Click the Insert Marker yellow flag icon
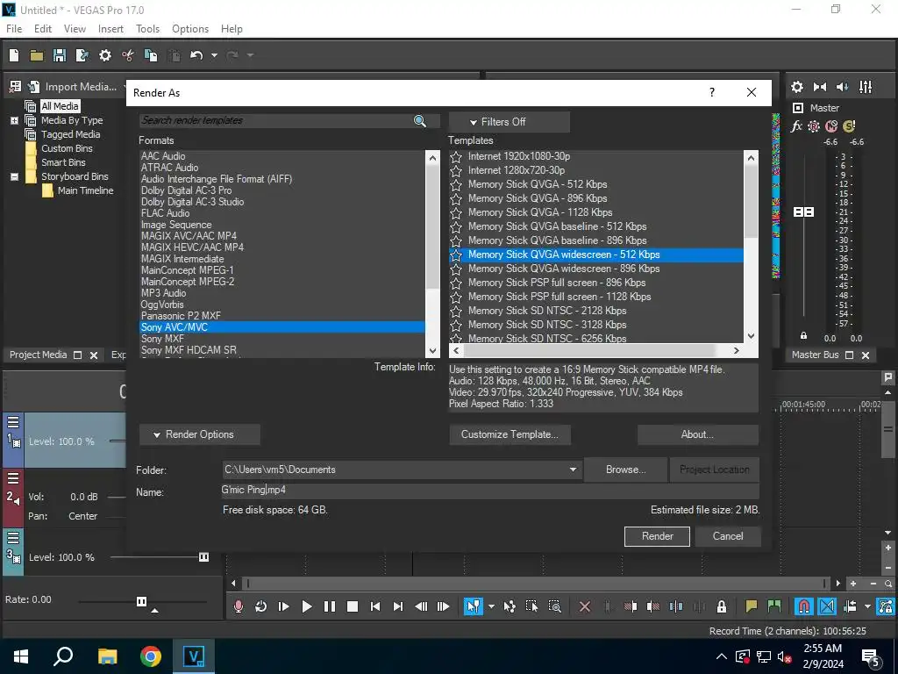Viewport: 898px width, 674px height. click(752, 606)
